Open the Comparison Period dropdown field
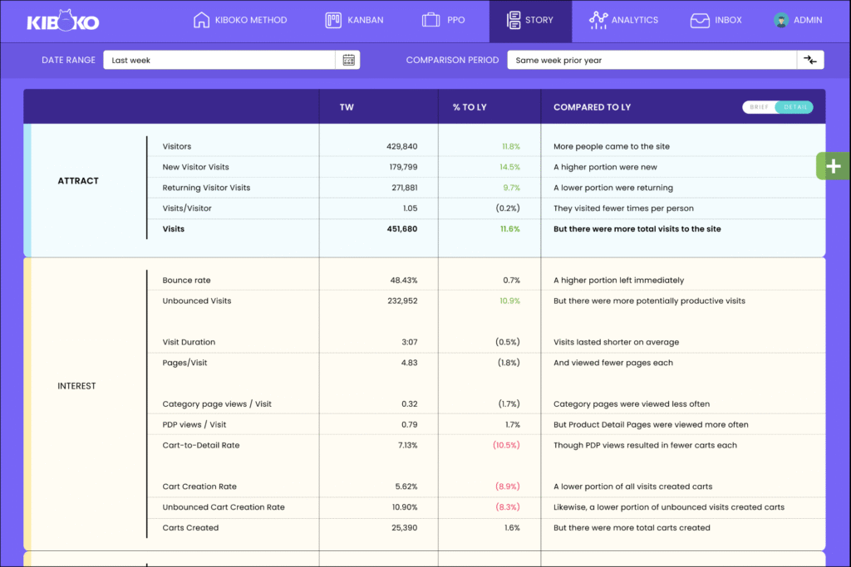851x567 pixels. pos(652,60)
